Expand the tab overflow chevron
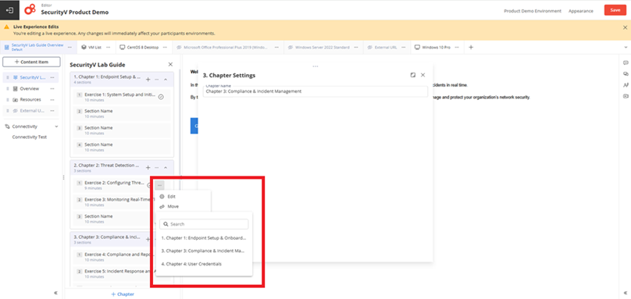 click(625, 48)
